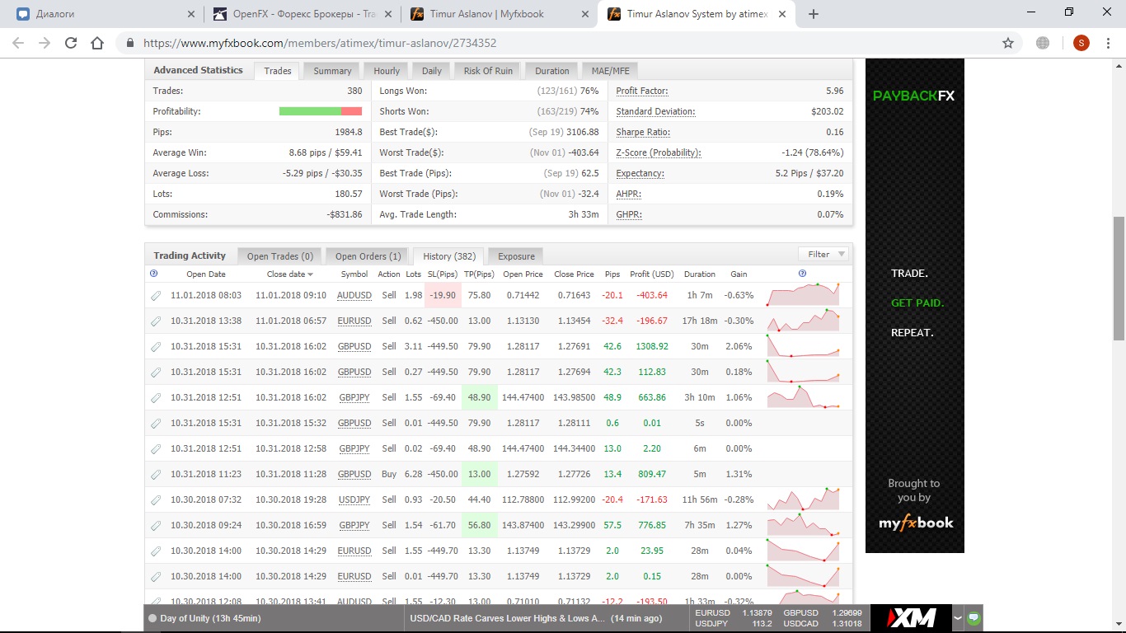The height and width of the screenshot is (633, 1126).
Task: Click the AHPR label link
Action: click(x=628, y=194)
